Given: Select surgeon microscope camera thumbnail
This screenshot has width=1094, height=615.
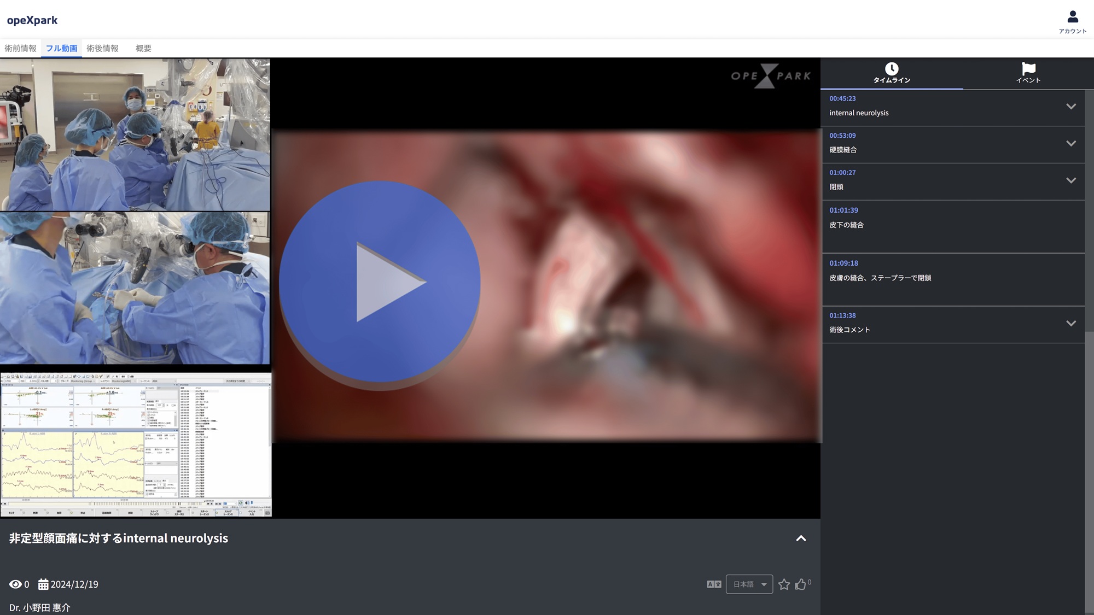Looking at the screenshot, I should coord(135,288).
